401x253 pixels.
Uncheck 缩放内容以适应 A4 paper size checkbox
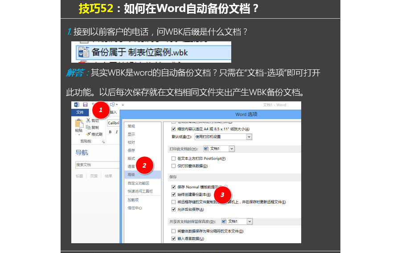[x=174, y=129]
